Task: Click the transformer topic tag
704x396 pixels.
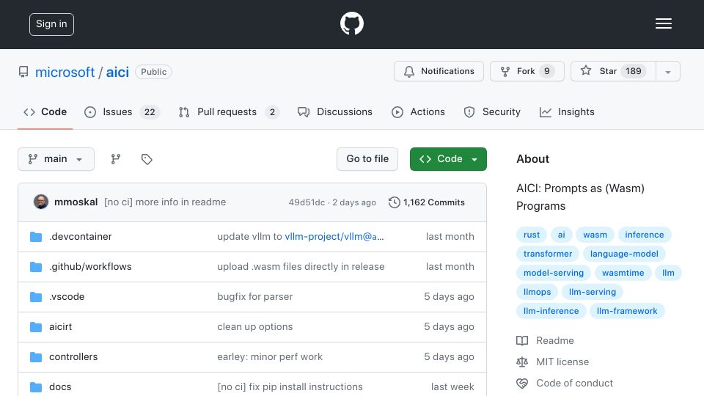Action: [x=548, y=254]
